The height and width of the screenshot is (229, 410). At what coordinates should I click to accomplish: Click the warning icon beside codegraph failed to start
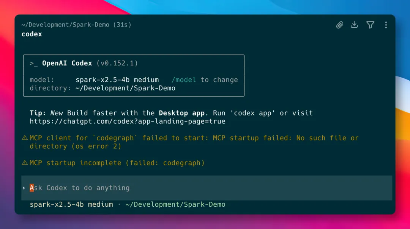click(25, 138)
